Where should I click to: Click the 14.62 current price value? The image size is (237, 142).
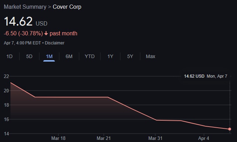[x=18, y=21]
